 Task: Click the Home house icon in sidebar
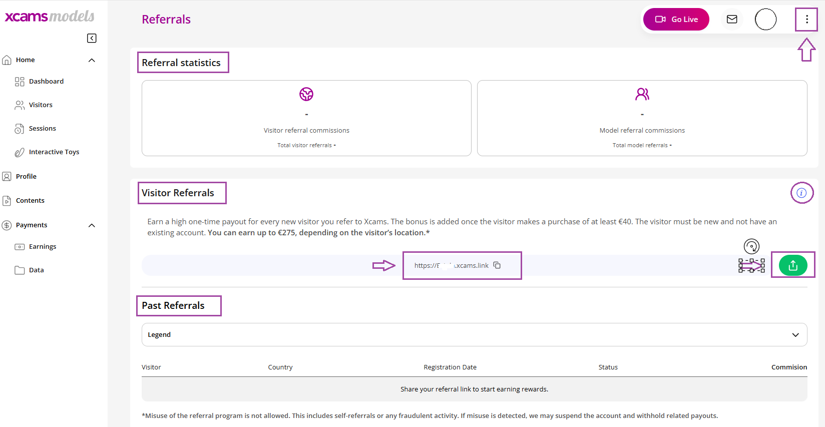click(7, 60)
